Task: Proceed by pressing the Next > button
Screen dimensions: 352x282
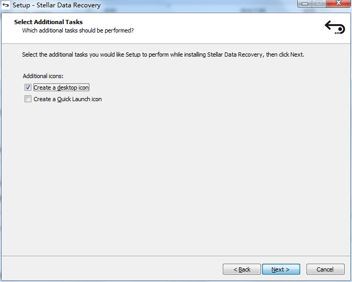Action: point(281,269)
